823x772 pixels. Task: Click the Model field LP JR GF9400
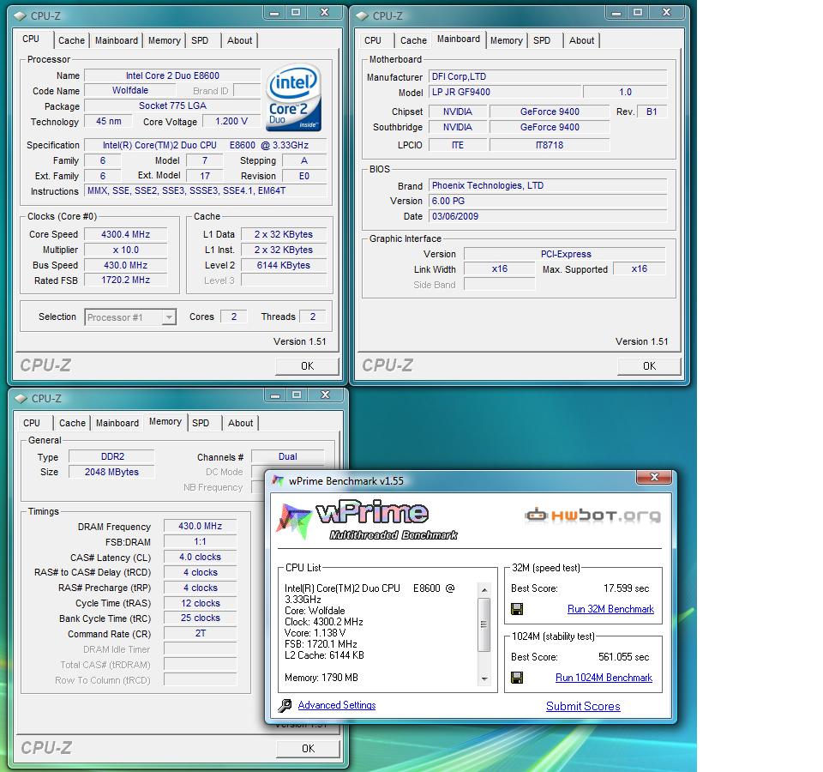[505, 92]
